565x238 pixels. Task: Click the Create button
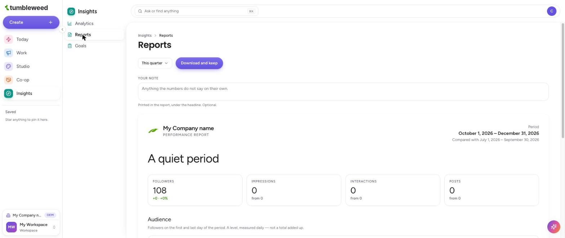[31, 22]
